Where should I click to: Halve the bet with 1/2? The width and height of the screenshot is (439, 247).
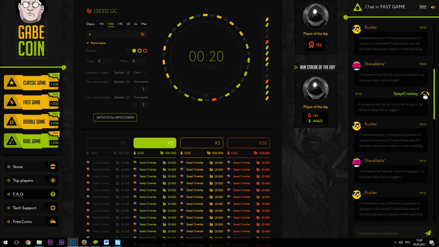128,24
